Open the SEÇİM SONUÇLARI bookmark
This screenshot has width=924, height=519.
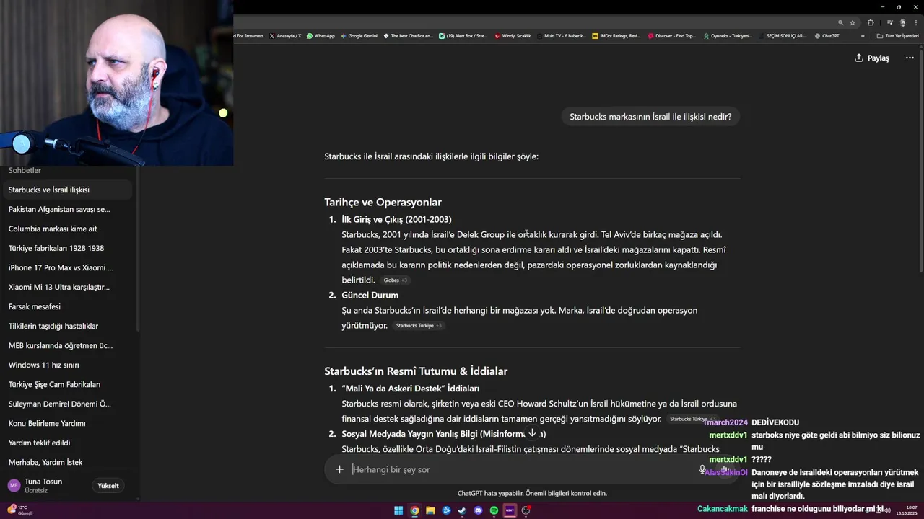(x=782, y=35)
